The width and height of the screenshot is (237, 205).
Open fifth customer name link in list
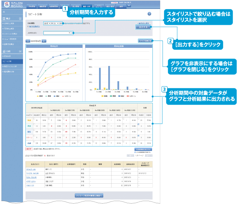(30, 185)
